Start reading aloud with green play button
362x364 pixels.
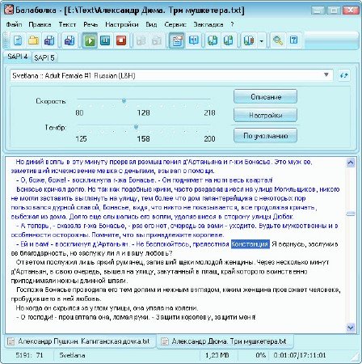90,40
